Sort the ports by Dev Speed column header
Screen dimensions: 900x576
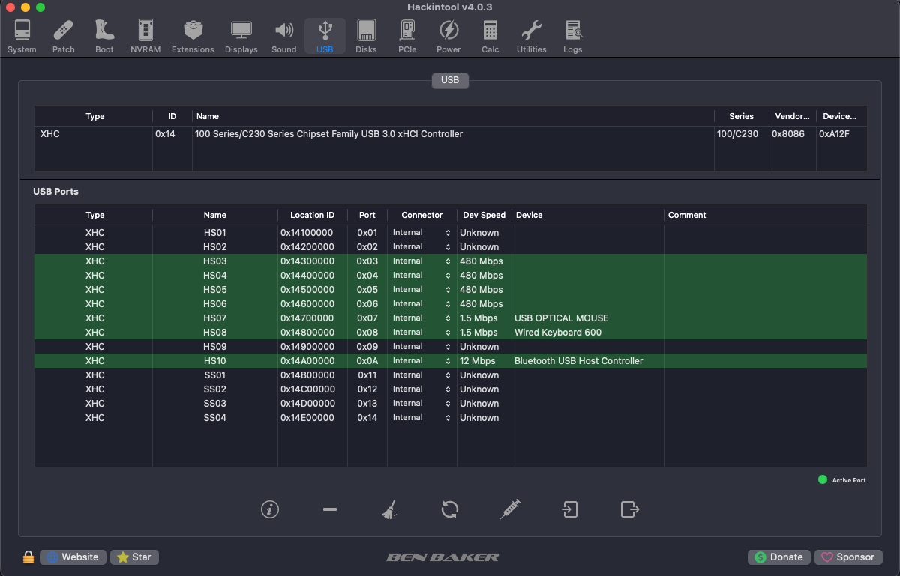pos(484,215)
